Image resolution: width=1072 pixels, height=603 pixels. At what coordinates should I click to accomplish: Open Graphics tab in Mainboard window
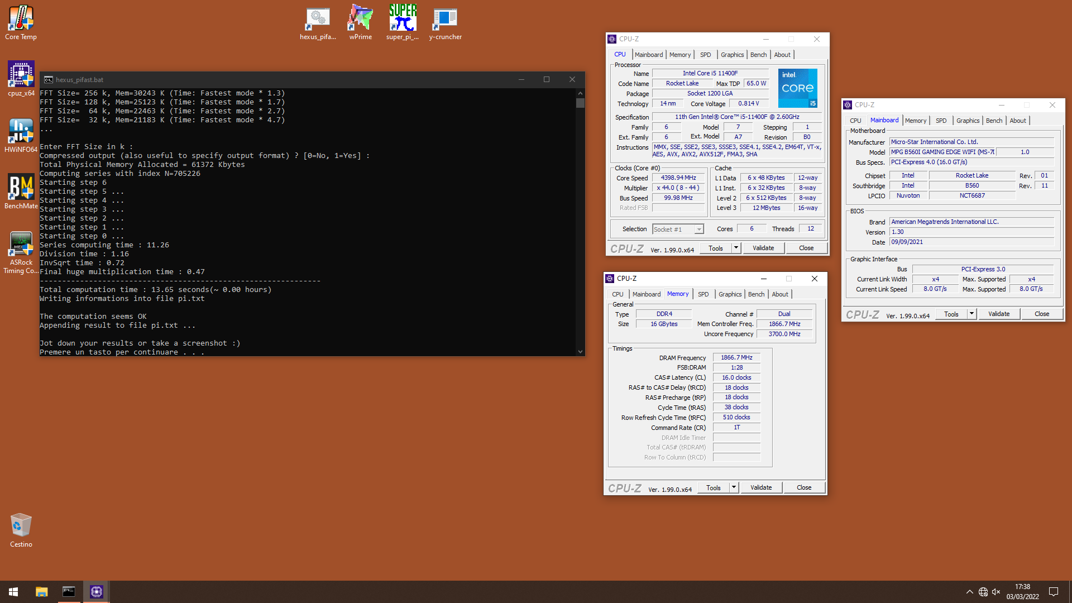click(968, 121)
